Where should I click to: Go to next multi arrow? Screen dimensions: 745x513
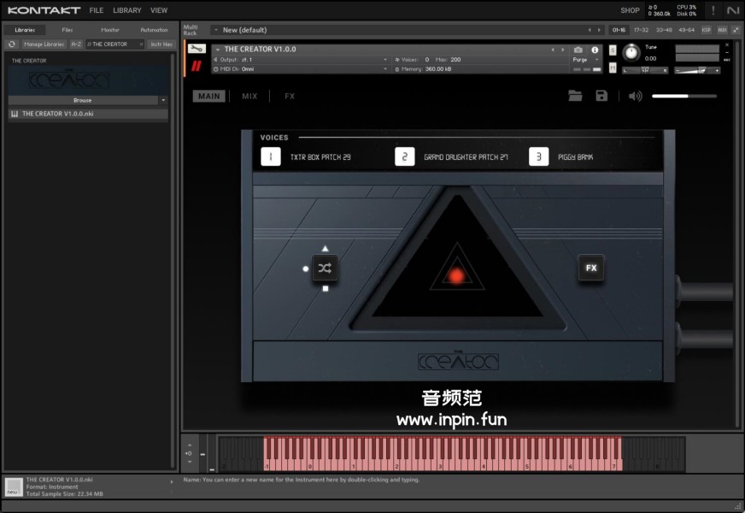click(x=599, y=30)
